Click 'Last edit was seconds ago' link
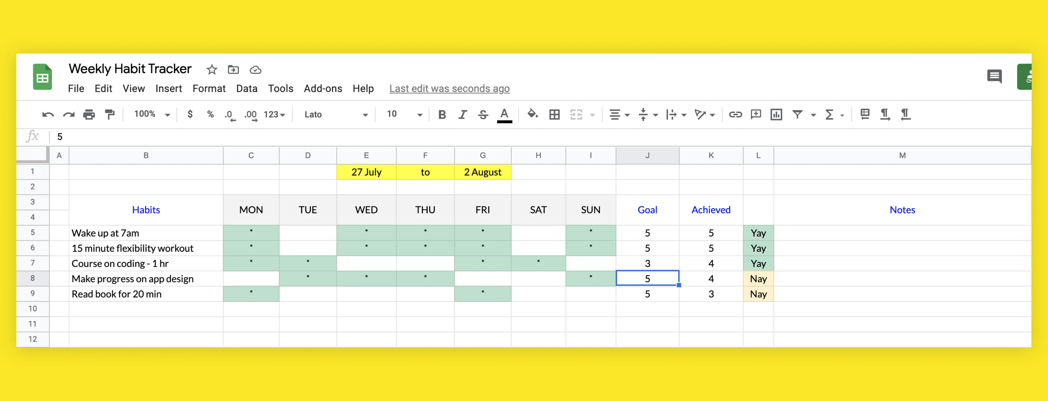This screenshot has width=1048, height=401. [x=449, y=88]
